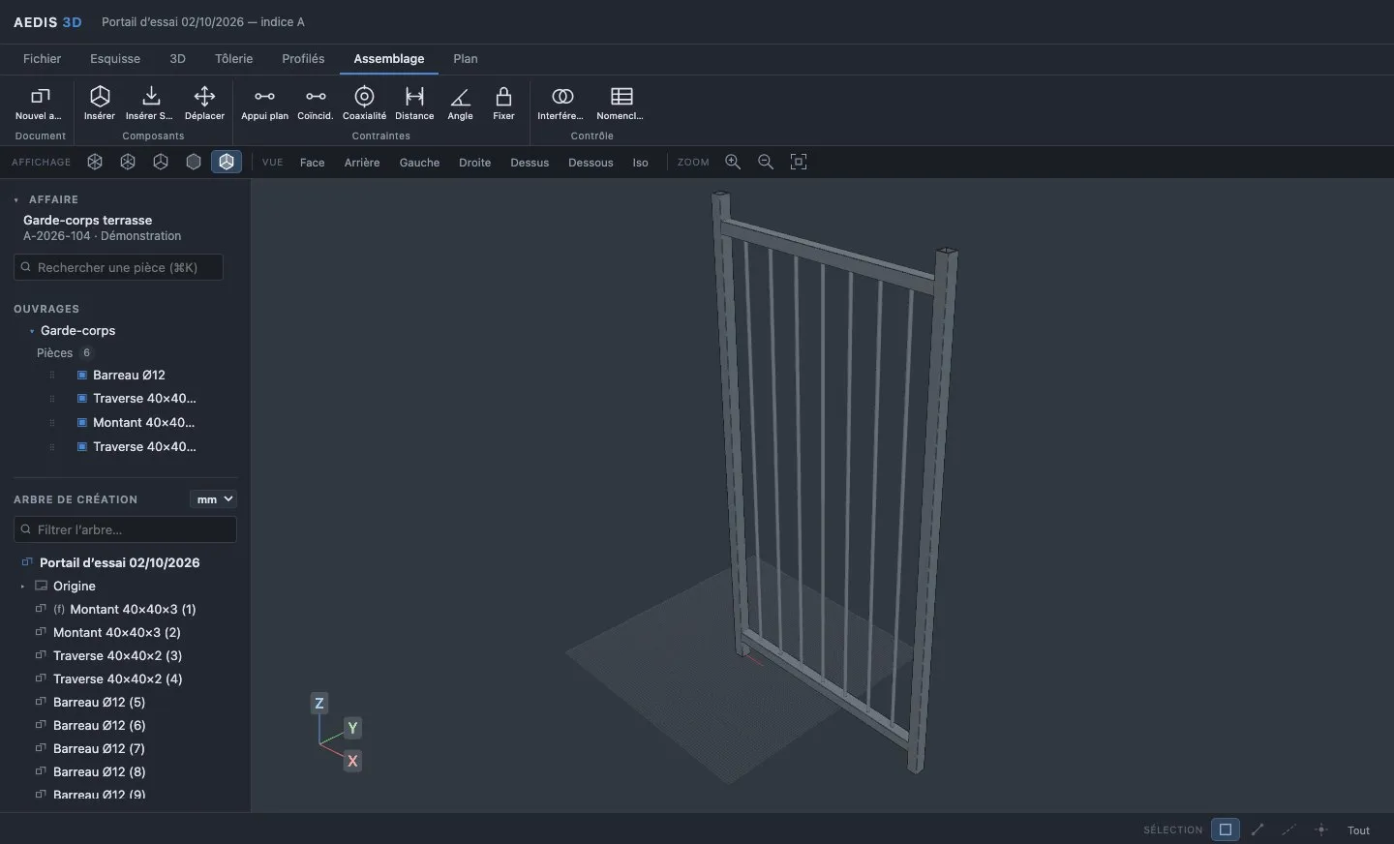
Task: Zoom in with the magnifier plus icon
Action: pos(733,162)
